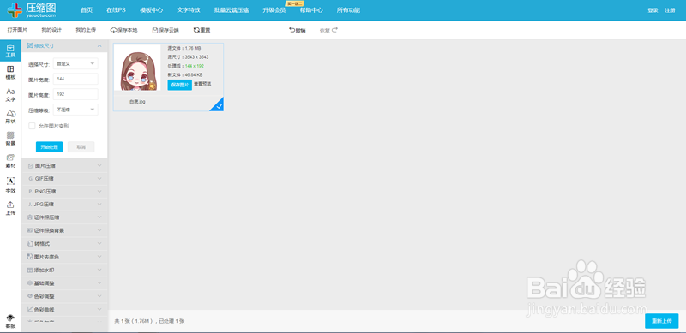
Task: Open 批量云端压缩 in top navigation
Action: tap(232, 10)
